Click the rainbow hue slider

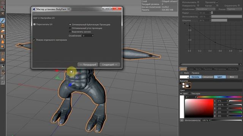point(219,97)
